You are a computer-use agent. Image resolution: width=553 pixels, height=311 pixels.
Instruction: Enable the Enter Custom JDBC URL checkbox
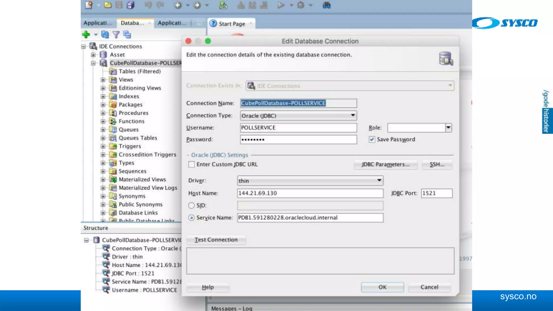pos(191,164)
